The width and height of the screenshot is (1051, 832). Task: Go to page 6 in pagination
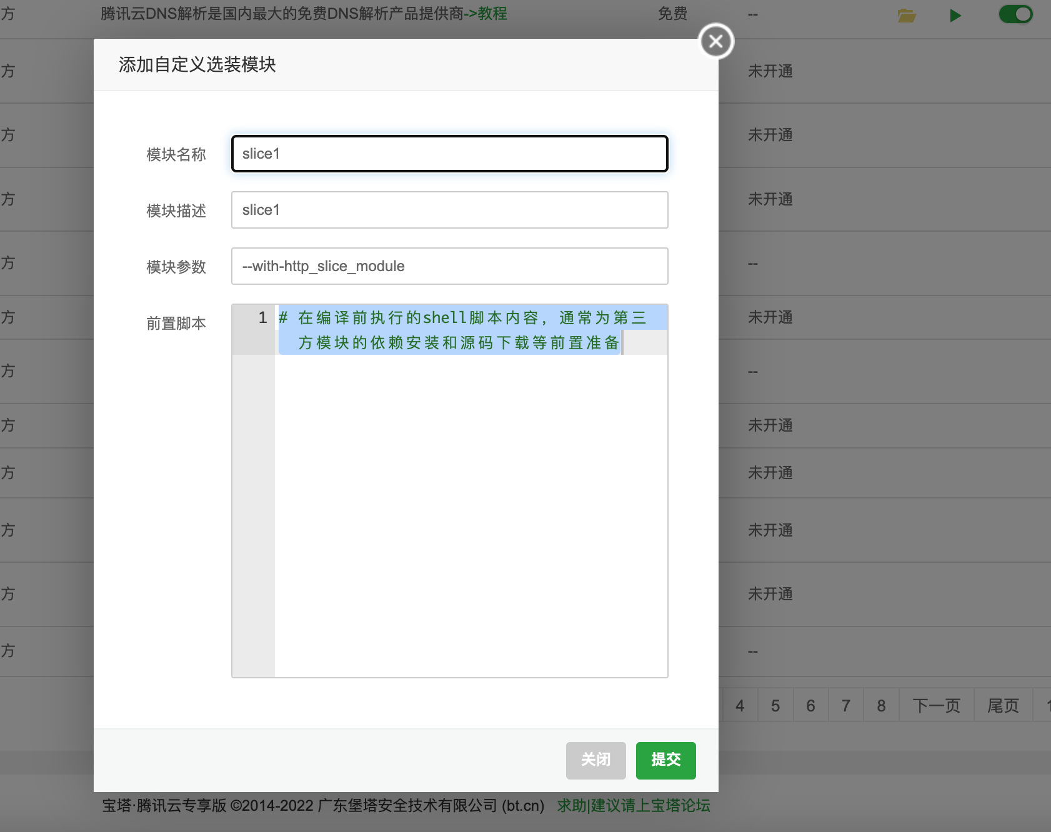[x=810, y=705]
